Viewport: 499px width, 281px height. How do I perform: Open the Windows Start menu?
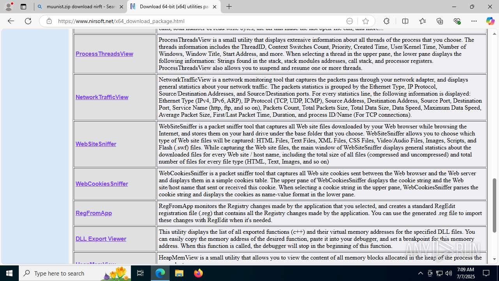click(x=9, y=273)
